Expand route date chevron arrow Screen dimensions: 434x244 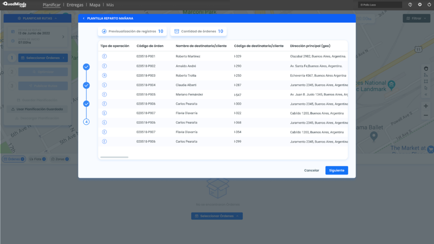pyautogui.click(x=63, y=37)
